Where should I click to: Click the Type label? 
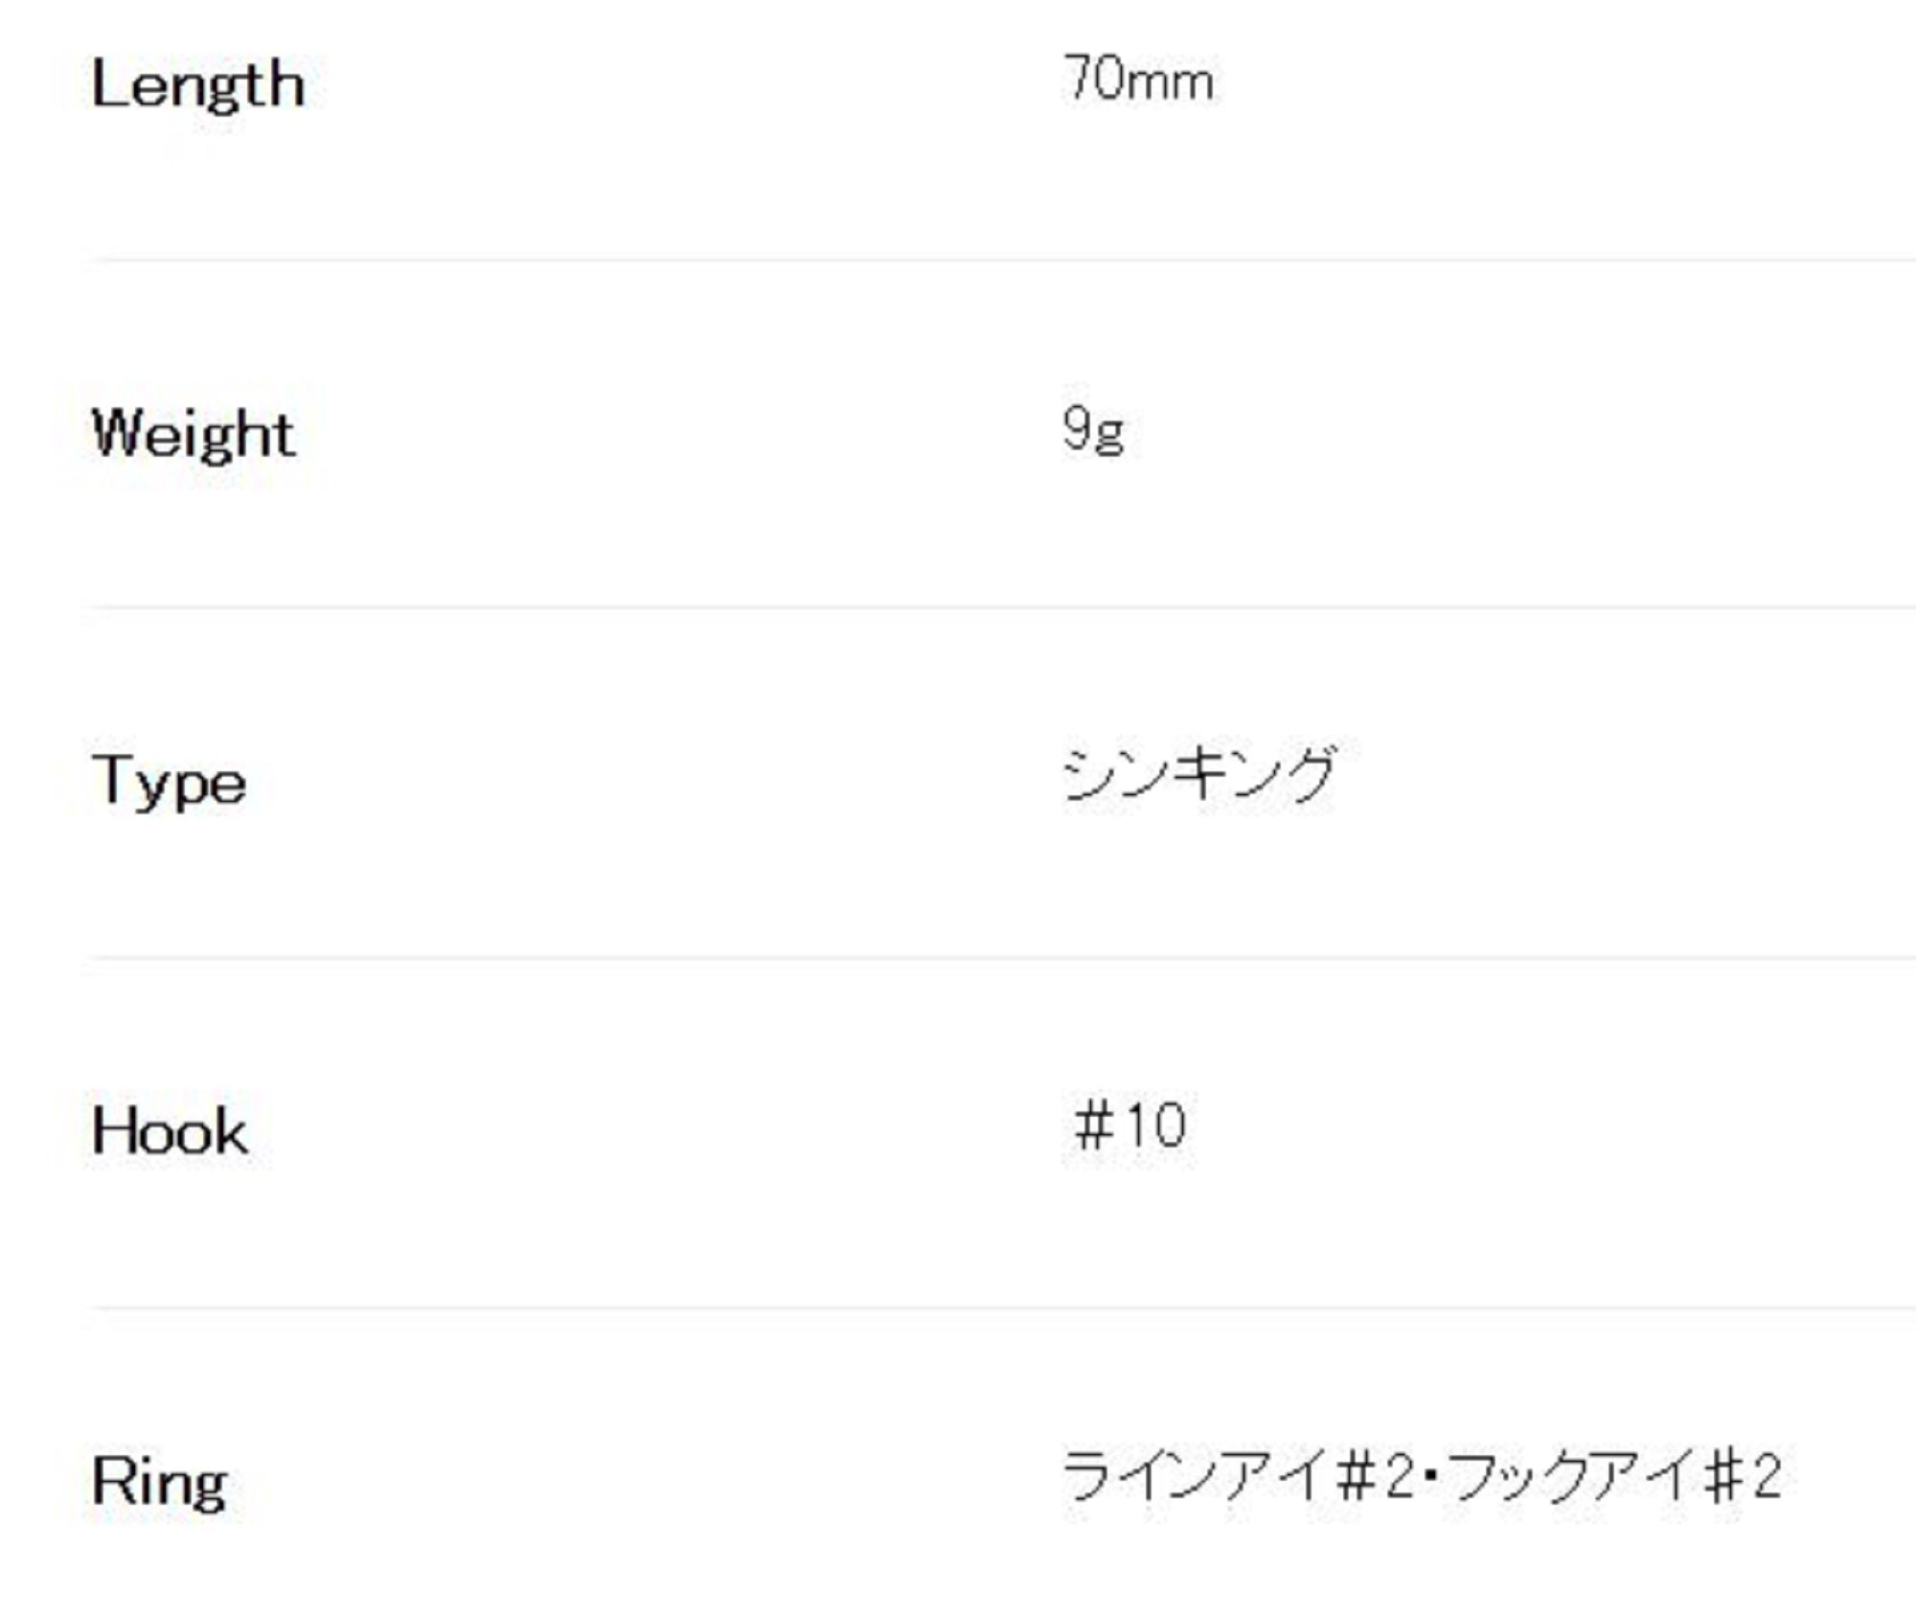tap(170, 782)
